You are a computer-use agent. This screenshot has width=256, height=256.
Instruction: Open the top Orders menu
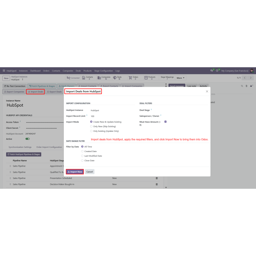pyautogui.click(x=46, y=71)
